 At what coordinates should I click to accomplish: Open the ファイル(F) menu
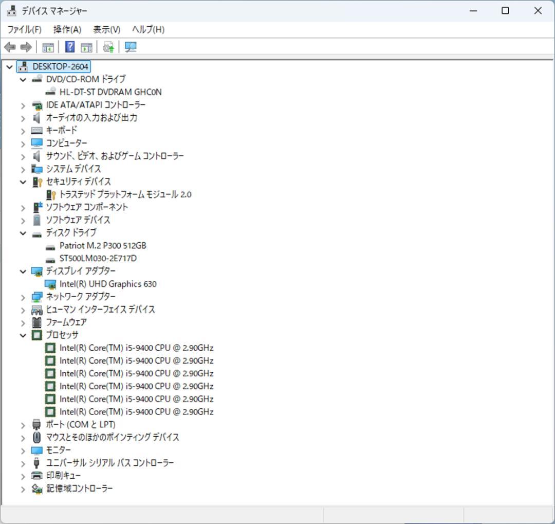(x=24, y=29)
